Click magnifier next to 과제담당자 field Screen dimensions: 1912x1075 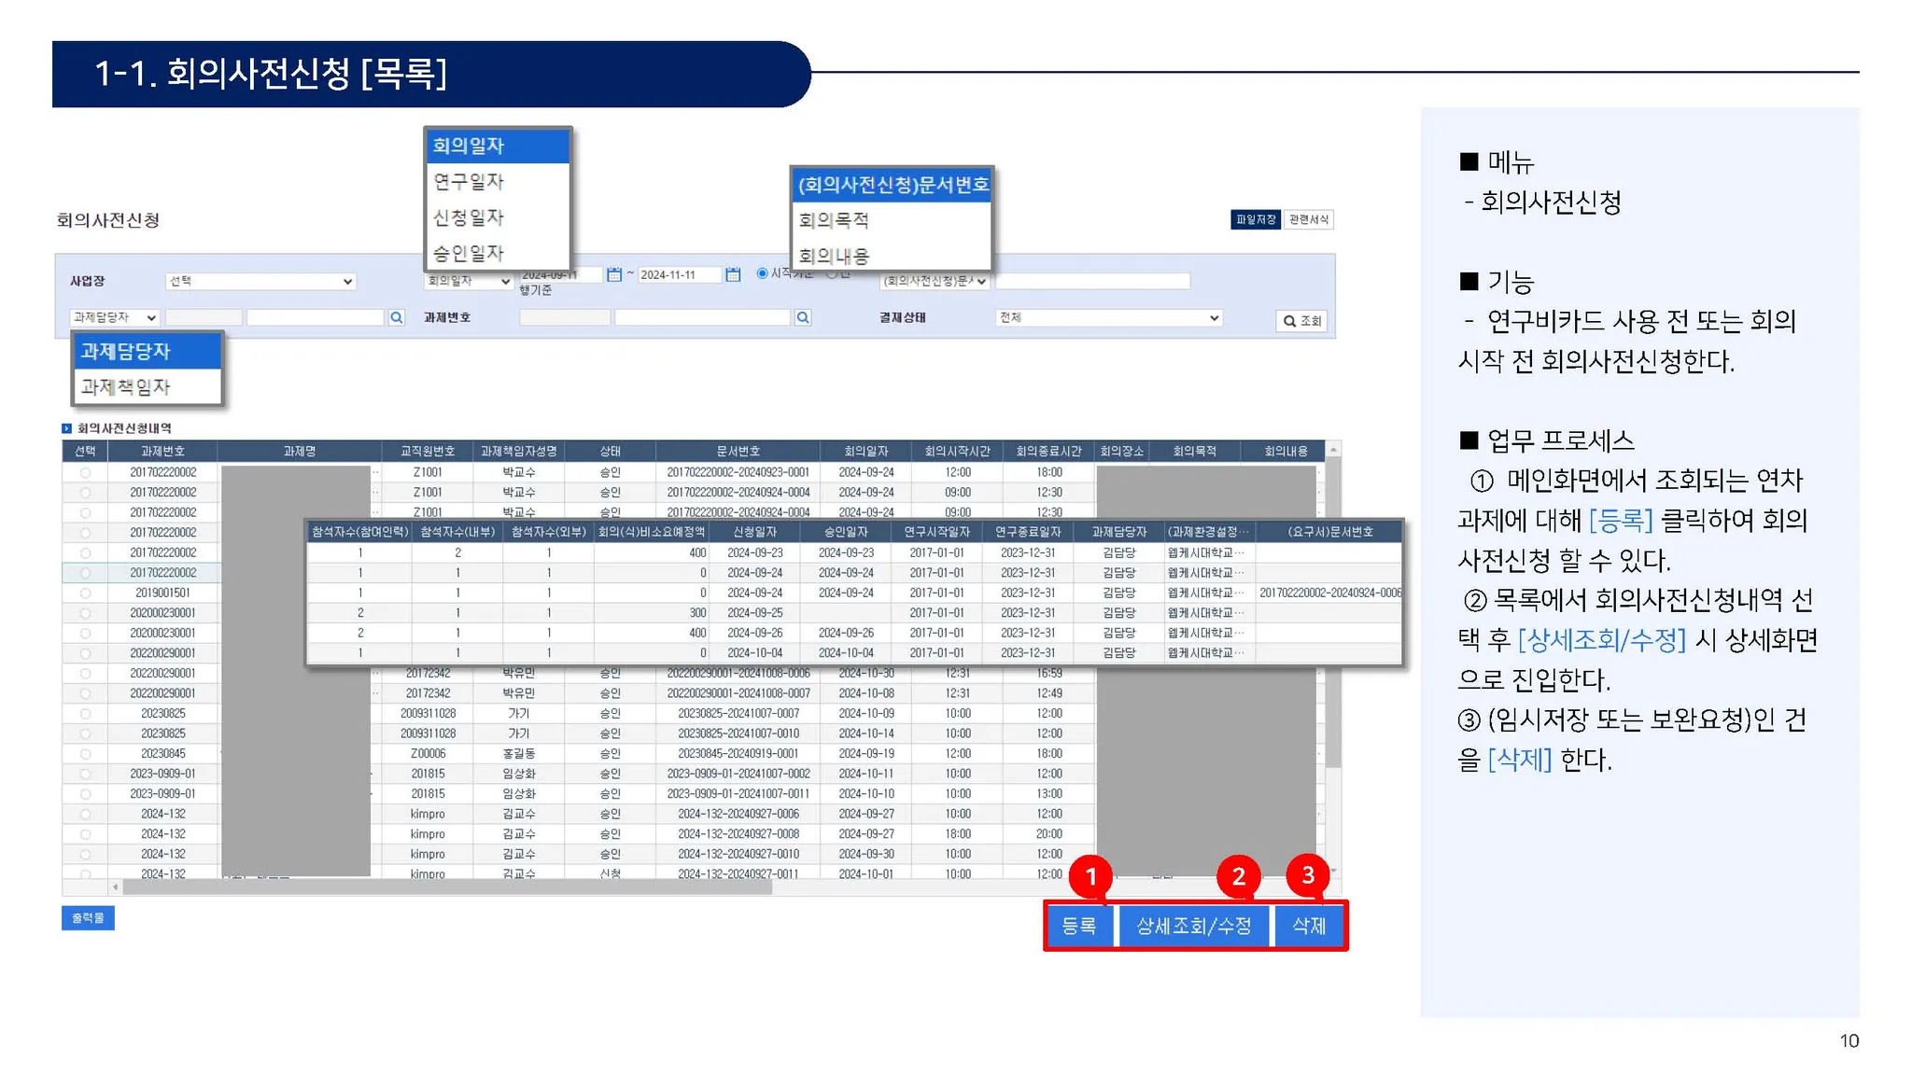(397, 317)
